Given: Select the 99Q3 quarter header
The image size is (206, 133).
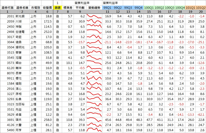Looking at the screenshot, I should [x=128, y=8].
